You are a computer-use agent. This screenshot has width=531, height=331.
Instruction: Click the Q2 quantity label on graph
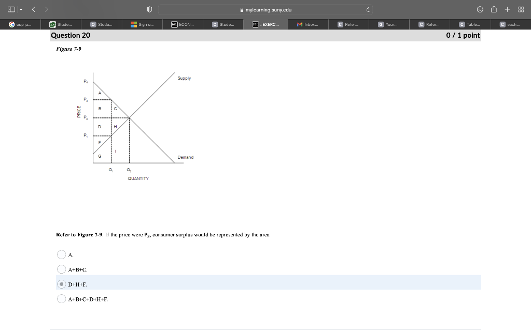point(129,170)
